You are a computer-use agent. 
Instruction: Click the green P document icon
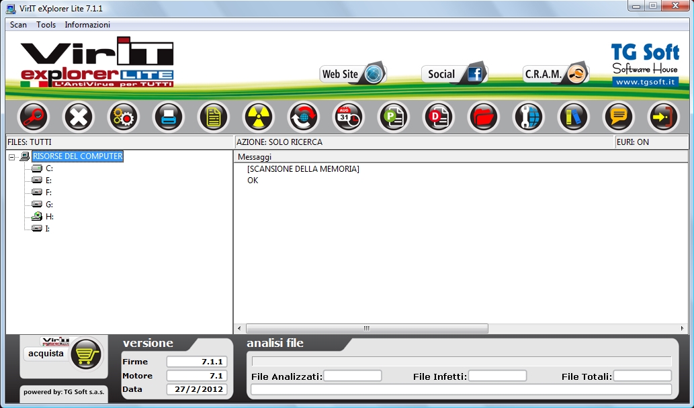tap(393, 117)
